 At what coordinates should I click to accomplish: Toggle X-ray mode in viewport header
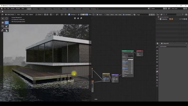point(79,14)
